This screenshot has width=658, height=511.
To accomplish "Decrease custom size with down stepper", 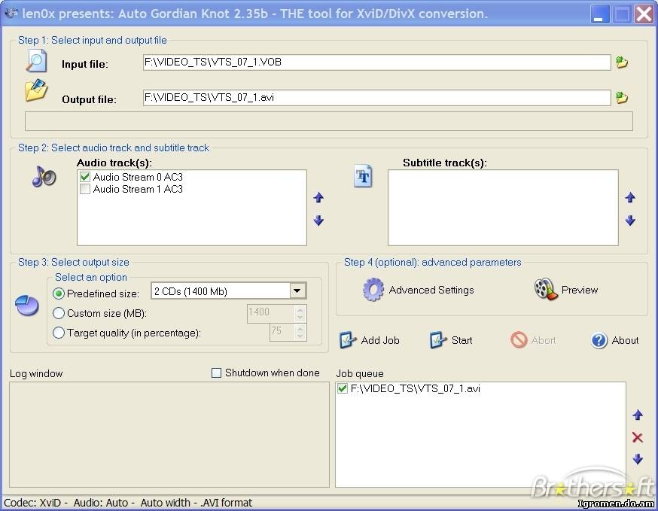I will [300, 318].
